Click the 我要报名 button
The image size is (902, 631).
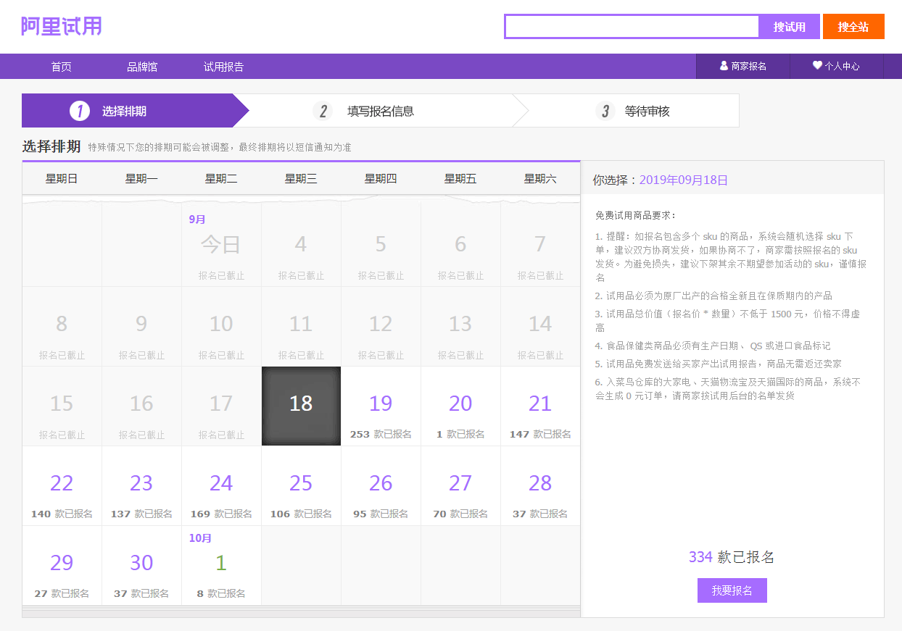pos(732,590)
